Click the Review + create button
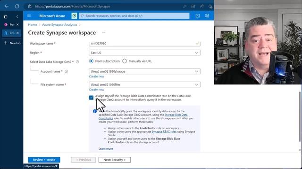 tap(44, 160)
